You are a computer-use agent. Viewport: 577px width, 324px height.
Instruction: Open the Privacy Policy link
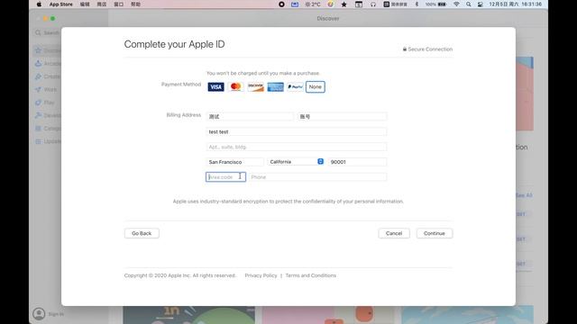point(261,275)
